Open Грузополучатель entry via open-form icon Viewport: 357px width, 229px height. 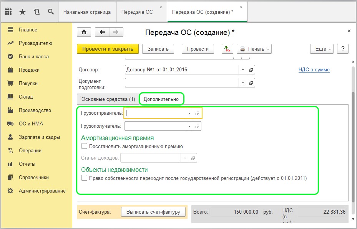point(197,126)
